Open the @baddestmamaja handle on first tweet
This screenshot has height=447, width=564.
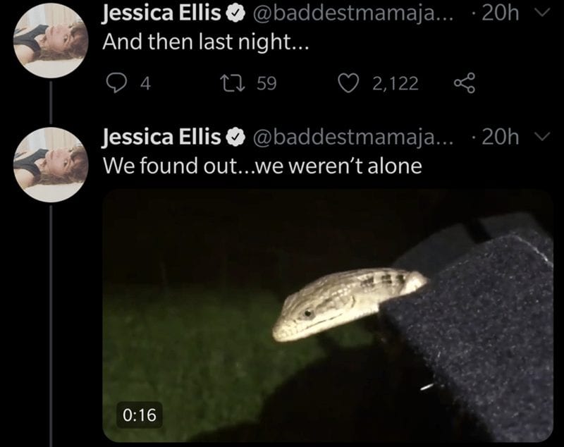[x=354, y=13]
